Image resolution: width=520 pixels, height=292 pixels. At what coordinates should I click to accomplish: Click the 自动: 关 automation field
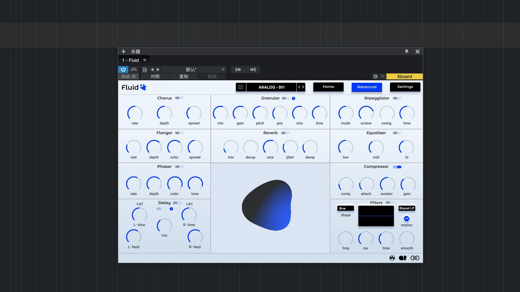(129, 77)
